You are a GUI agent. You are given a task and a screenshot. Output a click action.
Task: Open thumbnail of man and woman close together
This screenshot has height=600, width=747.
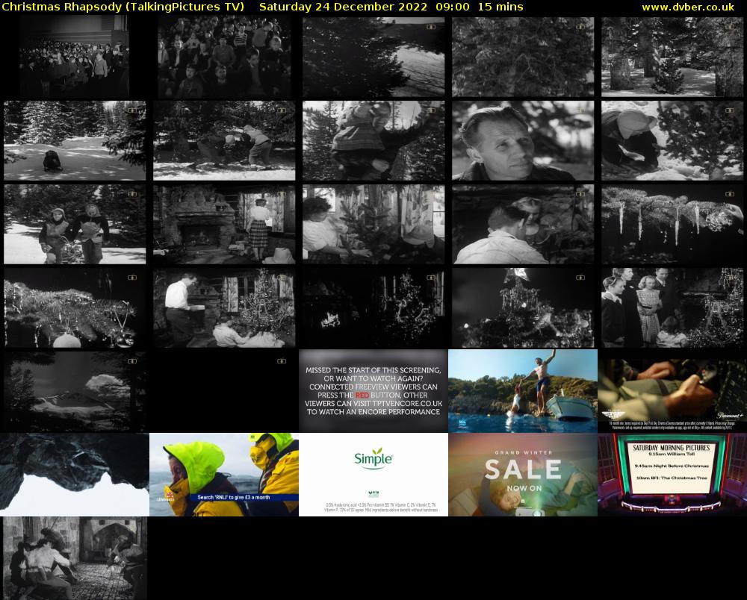(x=523, y=224)
